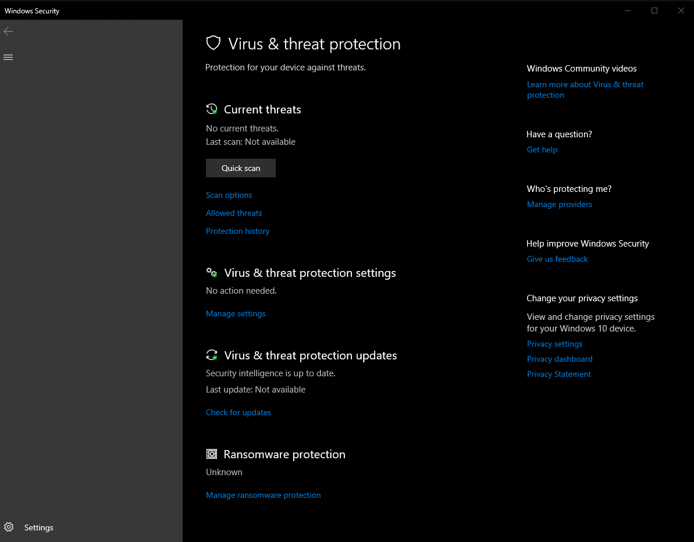Check for updates
The width and height of the screenshot is (694, 542).
(238, 412)
